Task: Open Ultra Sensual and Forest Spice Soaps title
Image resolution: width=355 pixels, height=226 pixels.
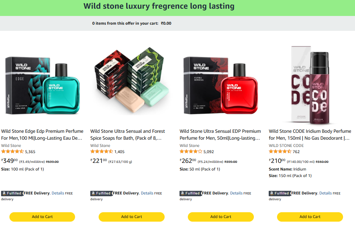Action: click(127, 135)
